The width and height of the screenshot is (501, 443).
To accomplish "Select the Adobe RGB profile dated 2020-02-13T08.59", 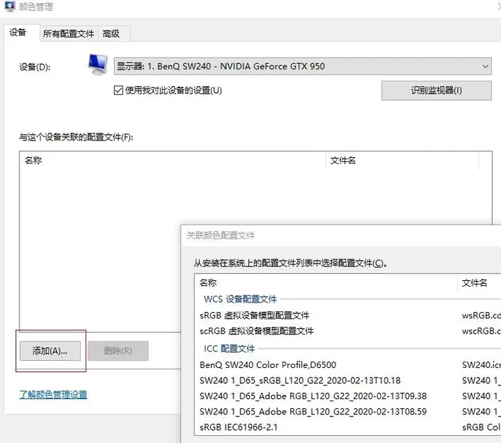I will (x=313, y=412).
